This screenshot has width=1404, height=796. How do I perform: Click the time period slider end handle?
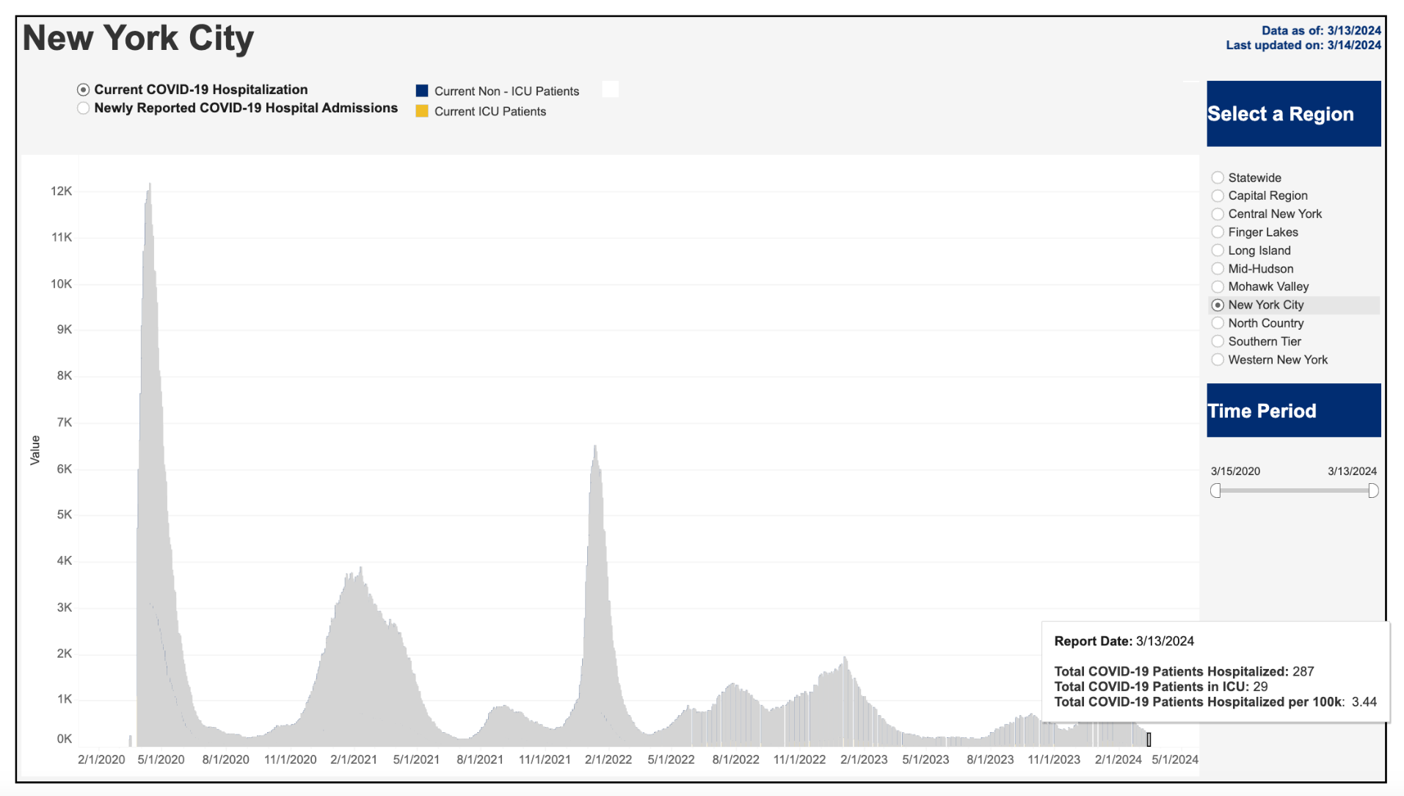pyautogui.click(x=1373, y=491)
